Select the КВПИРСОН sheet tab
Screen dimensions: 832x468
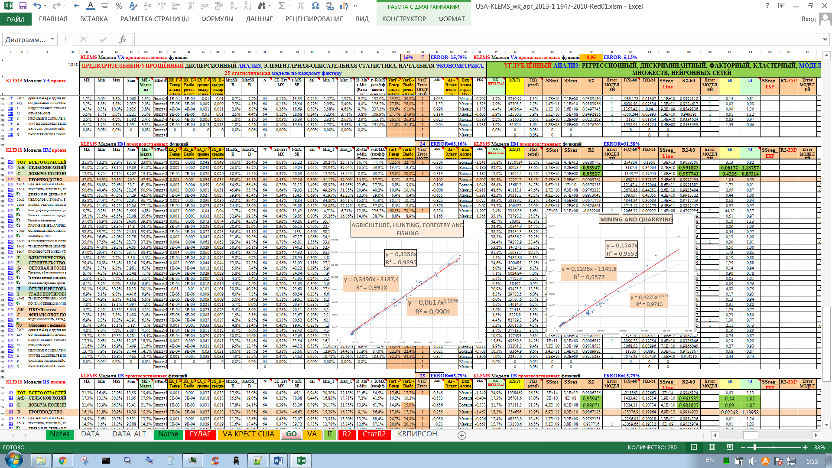(x=417, y=434)
